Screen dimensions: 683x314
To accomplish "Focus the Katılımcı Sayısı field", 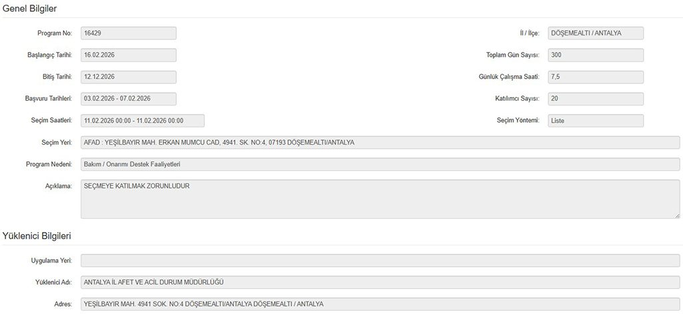I will [x=595, y=99].
